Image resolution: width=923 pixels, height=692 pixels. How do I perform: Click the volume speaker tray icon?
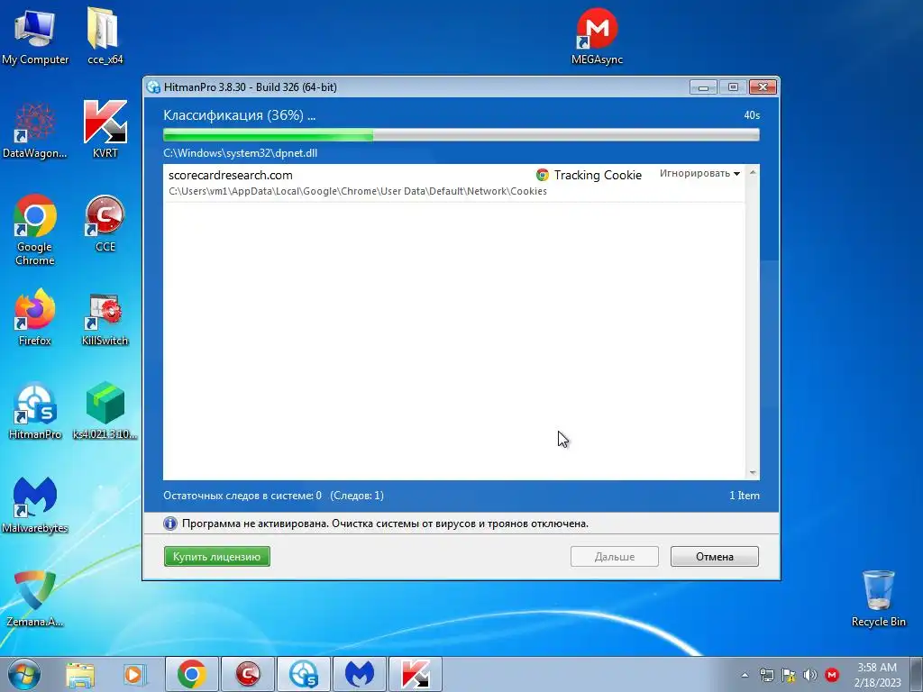click(x=810, y=675)
